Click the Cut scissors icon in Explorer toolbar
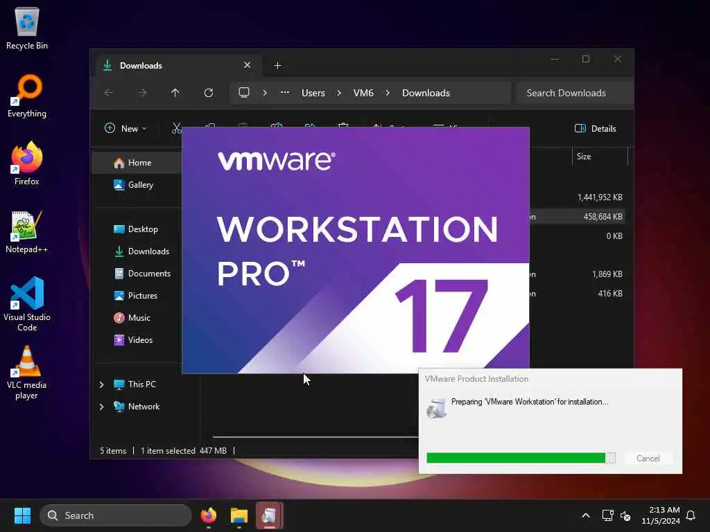Image resolution: width=710 pixels, height=532 pixels. (x=177, y=128)
